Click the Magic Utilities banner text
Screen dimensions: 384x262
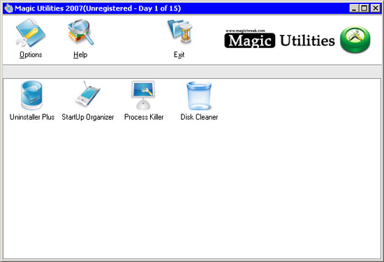pos(280,40)
